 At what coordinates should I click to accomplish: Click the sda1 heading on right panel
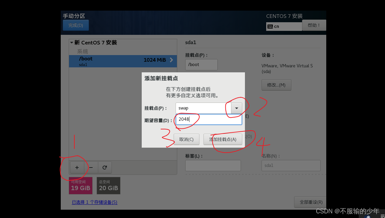[191, 42]
